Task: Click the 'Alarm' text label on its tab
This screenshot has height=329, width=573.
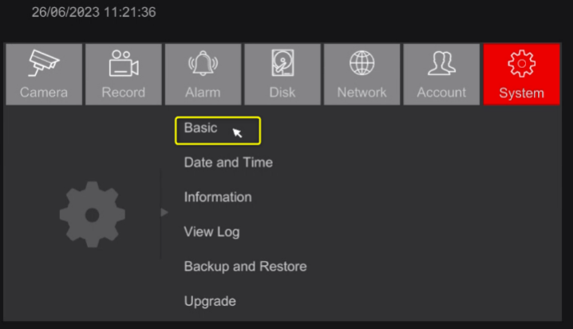Action: (203, 93)
